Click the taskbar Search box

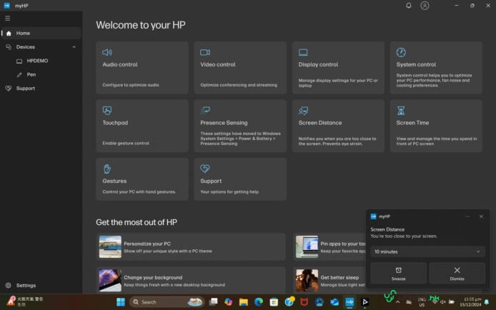(x=167, y=302)
